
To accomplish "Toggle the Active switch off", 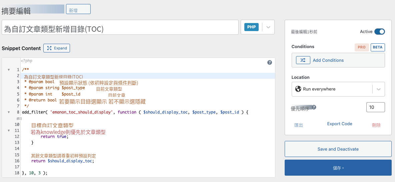I will click(x=380, y=31).
